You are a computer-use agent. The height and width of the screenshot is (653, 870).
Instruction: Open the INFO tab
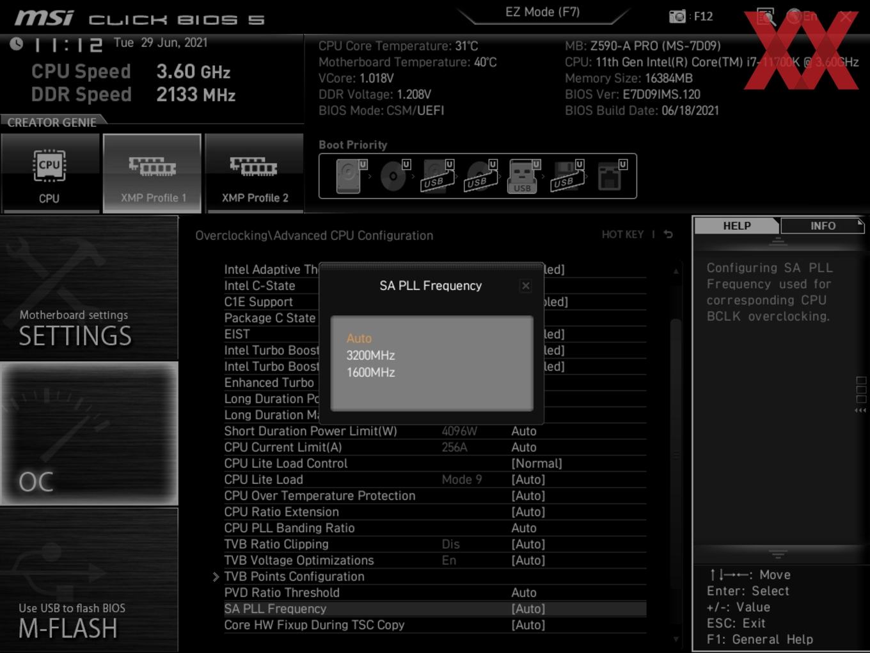[823, 226]
